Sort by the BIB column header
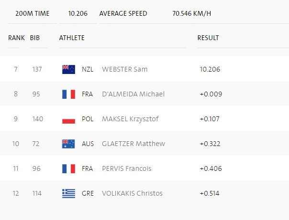Image resolution: width=289 pixels, height=220 pixels. 35,38
